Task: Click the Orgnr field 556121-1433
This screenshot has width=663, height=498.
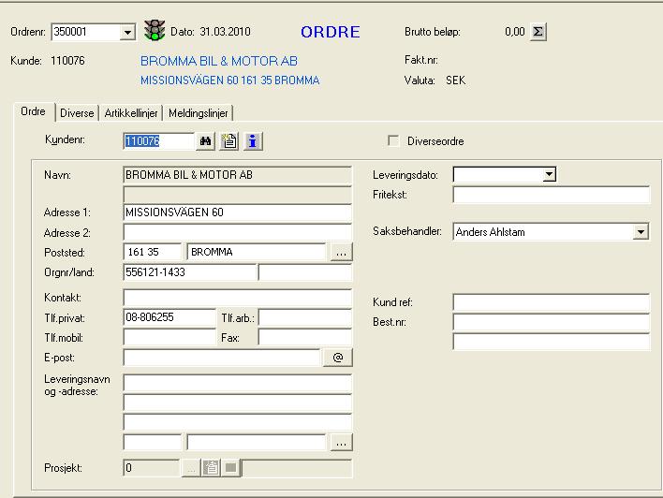Action: tap(189, 272)
